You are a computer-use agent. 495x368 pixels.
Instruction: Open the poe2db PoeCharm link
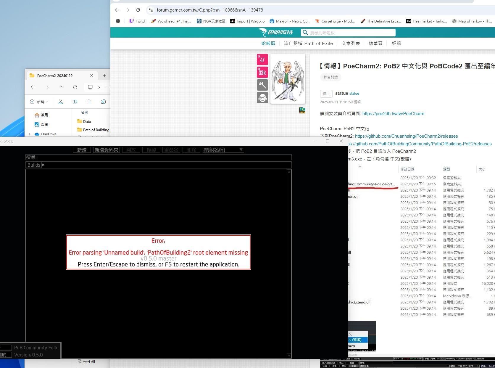(393, 114)
